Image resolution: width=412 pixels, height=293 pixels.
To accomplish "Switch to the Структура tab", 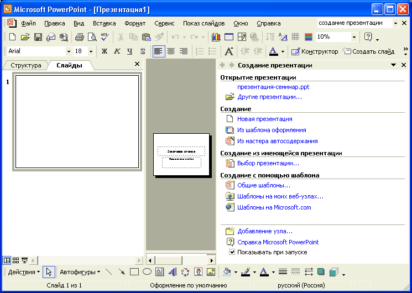I will coord(26,65).
